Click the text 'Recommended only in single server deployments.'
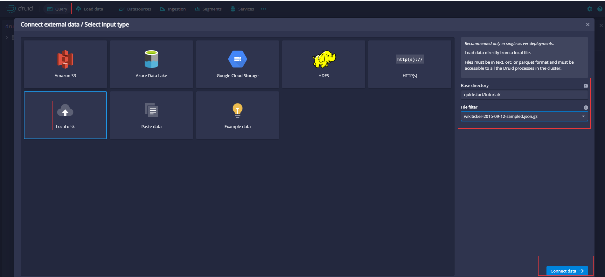The height and width of the screenshot is (277, 605). (x=509, y=44)
